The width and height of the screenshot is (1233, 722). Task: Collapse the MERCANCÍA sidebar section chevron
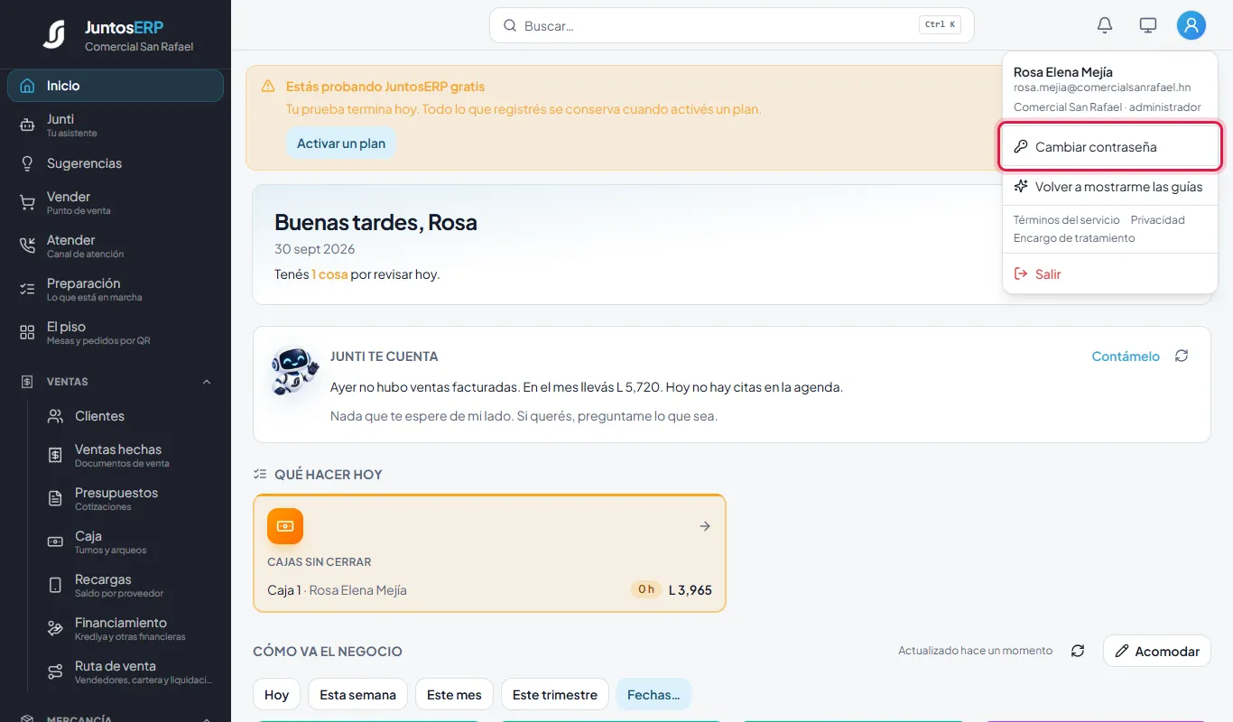[207, 719]
